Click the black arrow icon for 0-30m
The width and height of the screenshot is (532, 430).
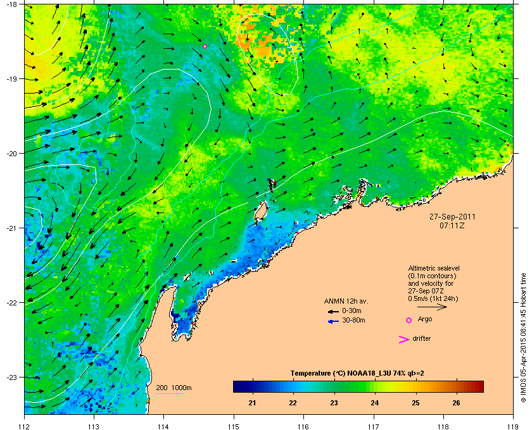(333, 311)
